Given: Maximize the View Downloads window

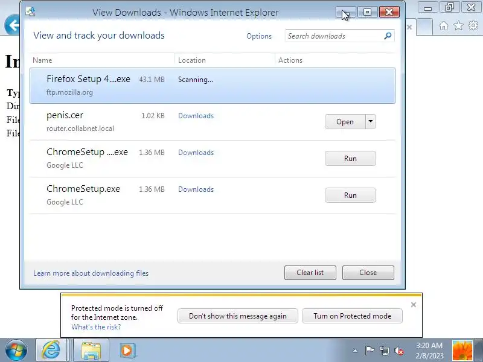Looking at the screenshot, I should click(367, 12).
